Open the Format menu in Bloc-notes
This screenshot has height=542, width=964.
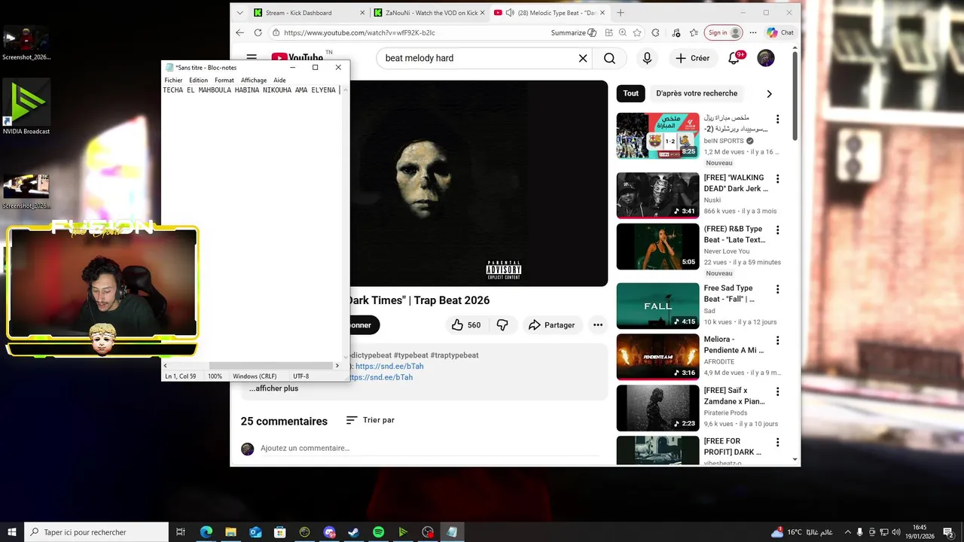pyautogui.click(x=224, y=80)
